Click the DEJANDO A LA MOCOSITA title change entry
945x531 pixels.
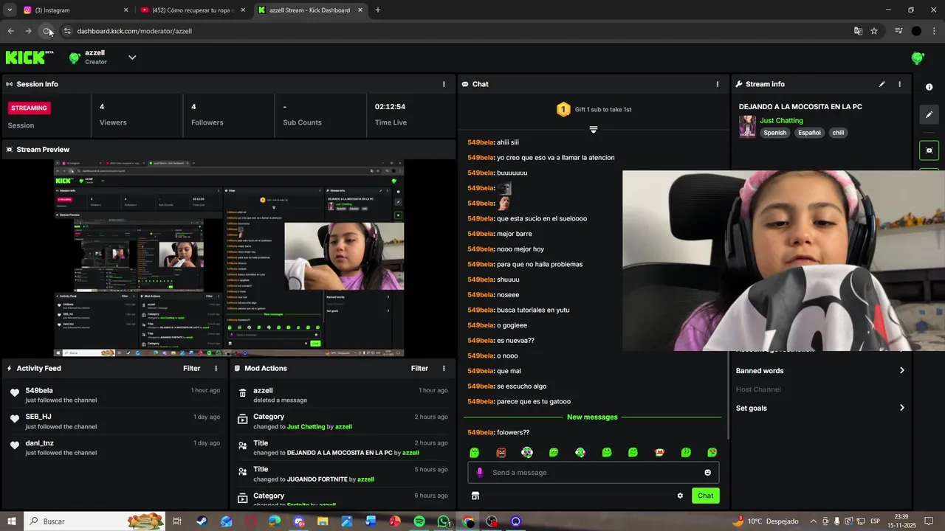click(343, 448)
